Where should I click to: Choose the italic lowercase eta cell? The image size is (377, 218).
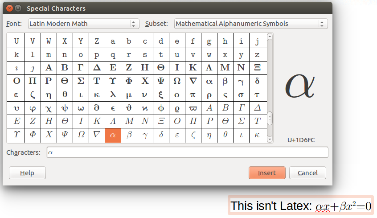209,135
